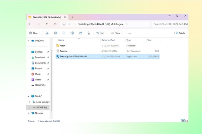Switch to large thumbnails view in status bar
This screenshot has width=202, height=134.
[x=187, y=121]
